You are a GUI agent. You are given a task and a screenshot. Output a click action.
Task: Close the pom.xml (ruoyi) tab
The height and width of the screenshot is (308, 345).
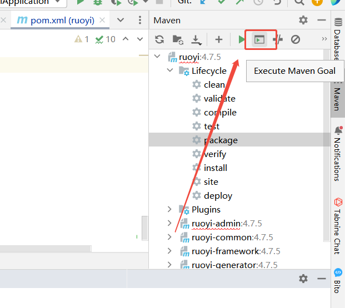click(102, 20)
